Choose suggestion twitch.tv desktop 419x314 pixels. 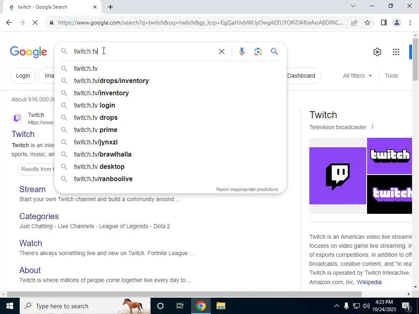coord(170,167)
